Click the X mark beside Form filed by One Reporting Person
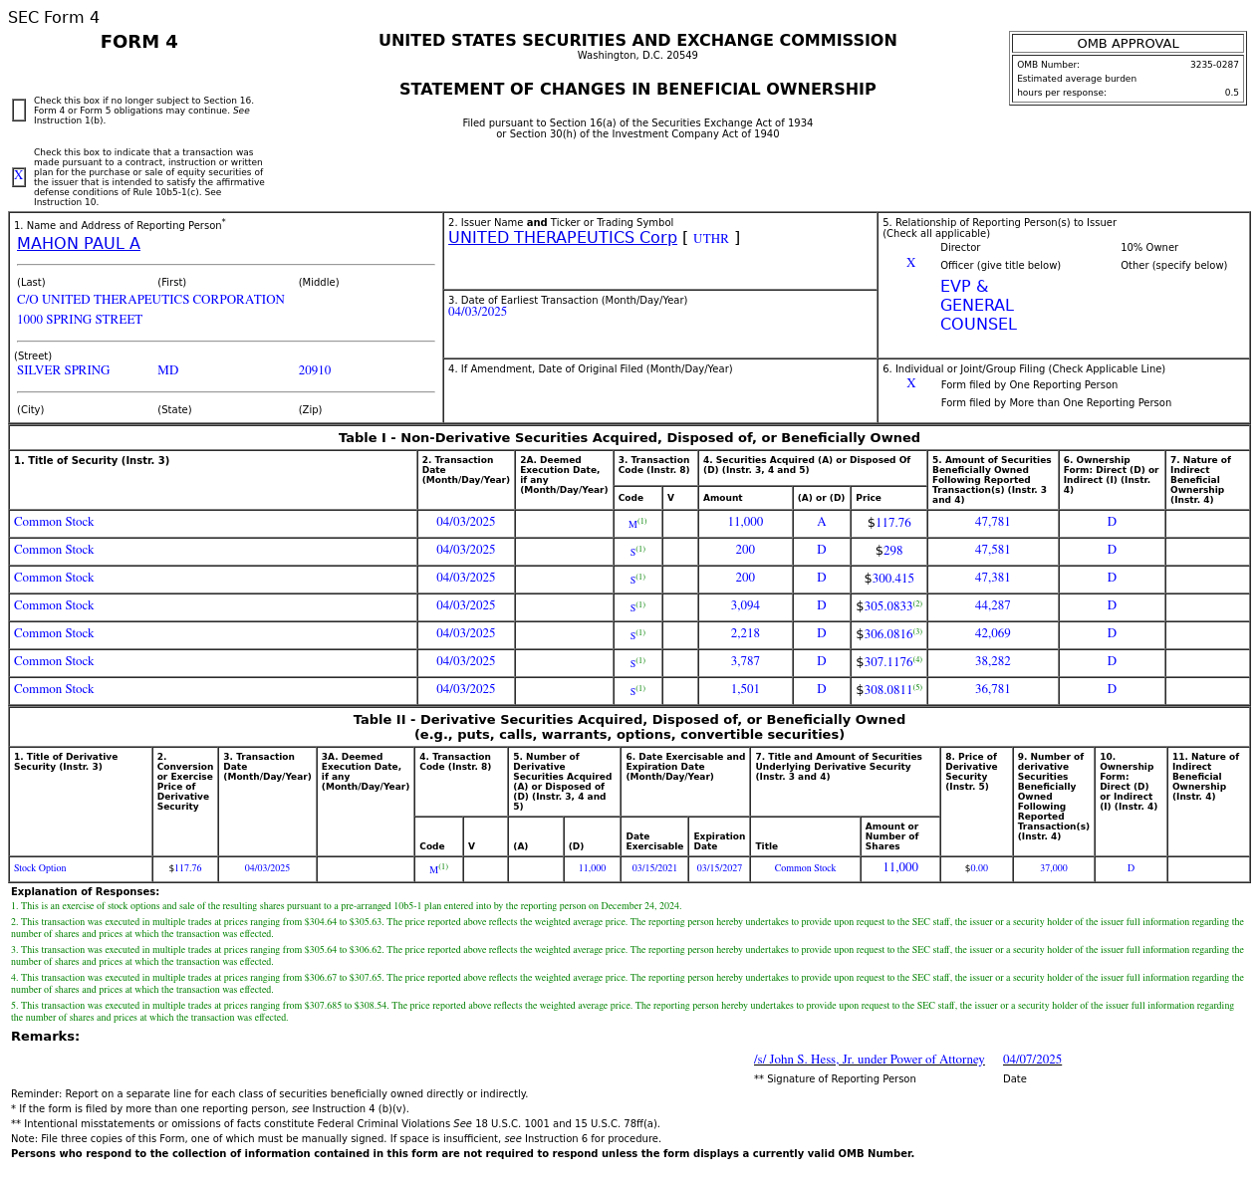 910,384
